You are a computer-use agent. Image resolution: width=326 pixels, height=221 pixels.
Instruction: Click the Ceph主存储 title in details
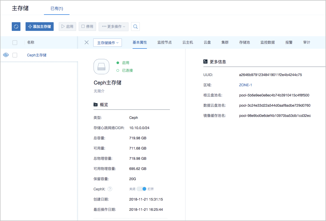pos(108,83)
